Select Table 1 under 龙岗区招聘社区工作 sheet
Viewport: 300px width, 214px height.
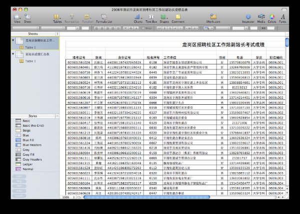pyautogui.click(x=35, y=47)
